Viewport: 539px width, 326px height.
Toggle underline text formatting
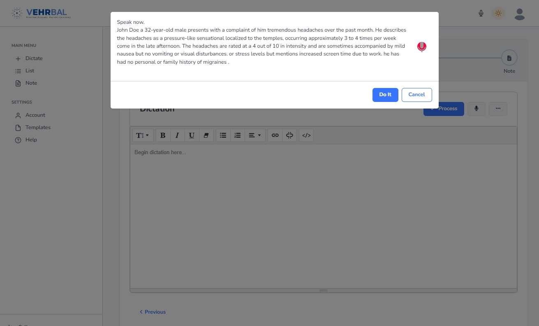[192, 135]
